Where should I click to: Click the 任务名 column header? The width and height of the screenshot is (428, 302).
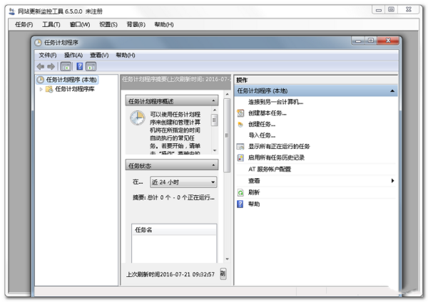click(174, 230)
